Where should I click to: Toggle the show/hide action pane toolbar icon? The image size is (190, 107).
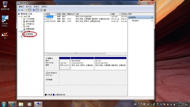click(x=37, y=10)
